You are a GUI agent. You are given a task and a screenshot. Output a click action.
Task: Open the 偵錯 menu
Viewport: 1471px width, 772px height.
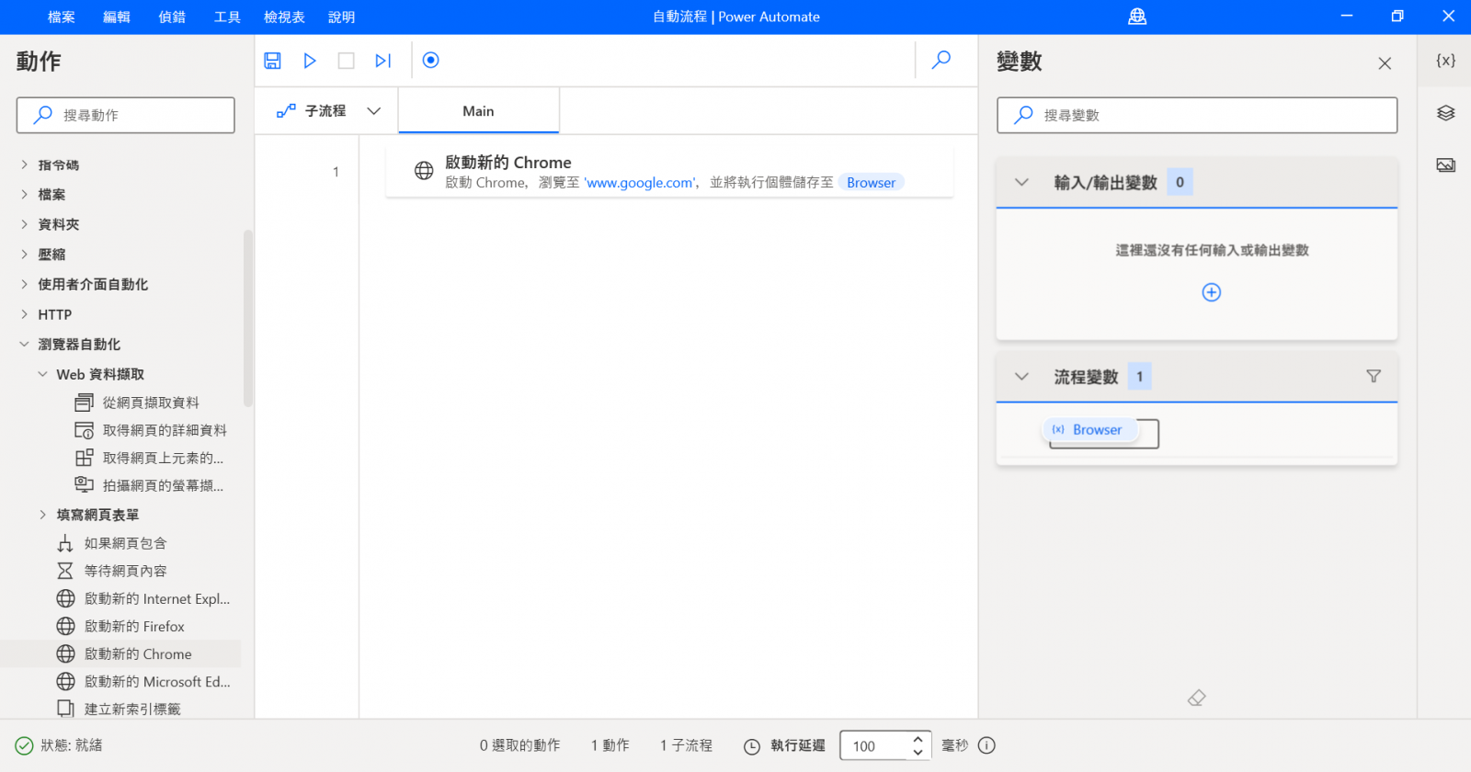pos(172,17)
